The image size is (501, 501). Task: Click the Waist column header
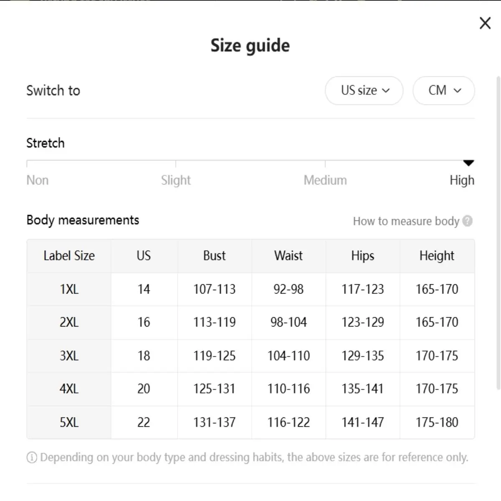coord(288,256)
